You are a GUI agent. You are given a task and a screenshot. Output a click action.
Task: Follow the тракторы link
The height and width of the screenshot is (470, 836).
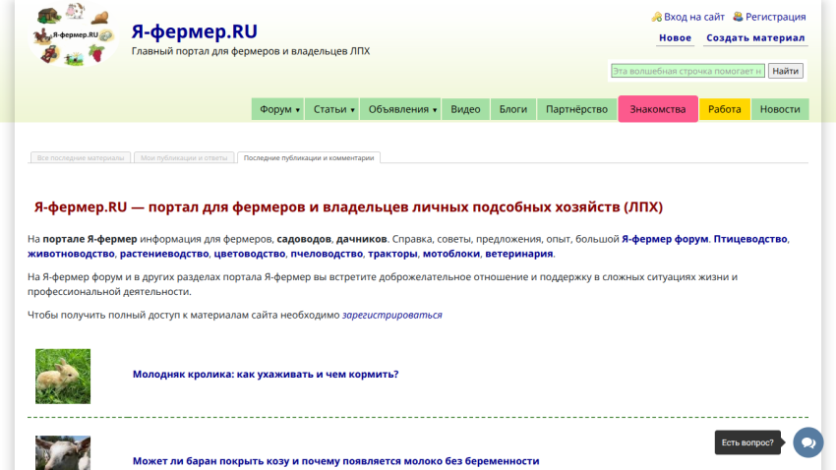pos(393,254)
